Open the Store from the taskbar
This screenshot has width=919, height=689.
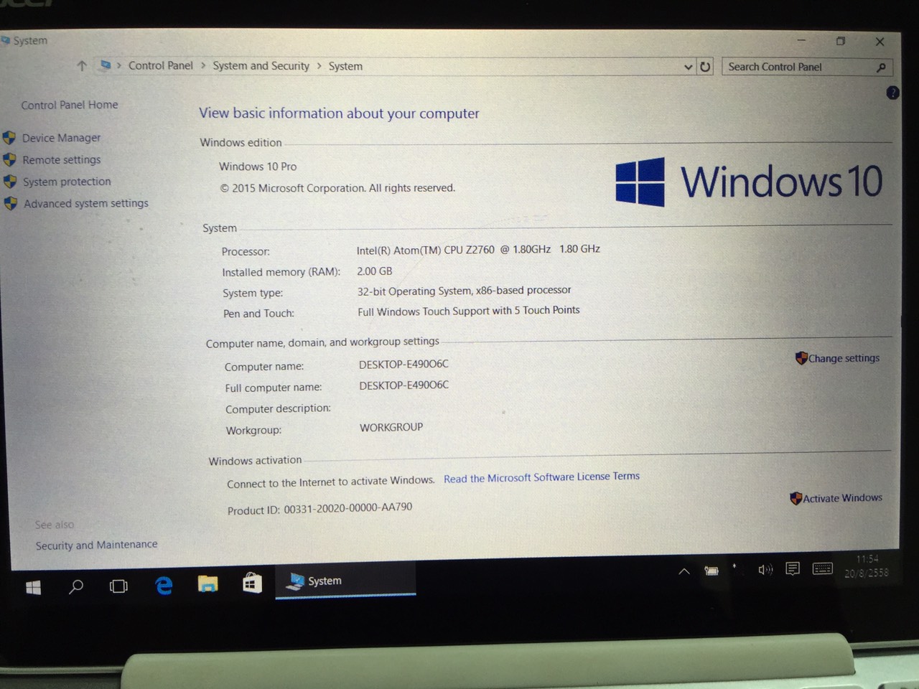(252, 583)
